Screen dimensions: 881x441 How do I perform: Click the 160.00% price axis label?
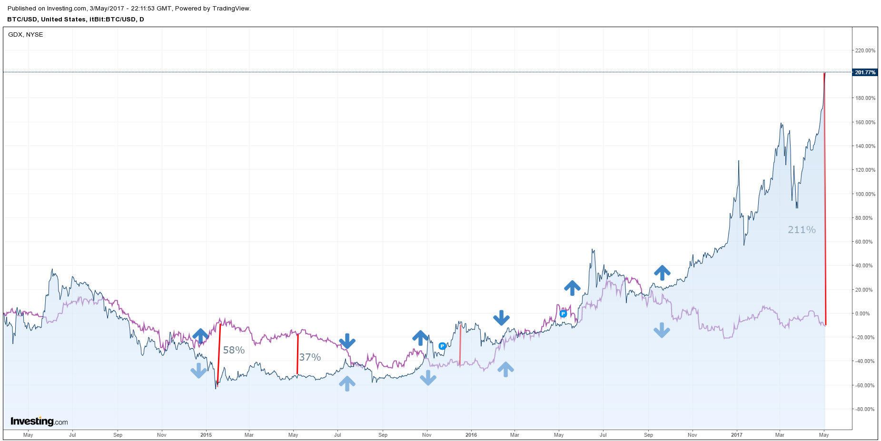coord(865,122)
